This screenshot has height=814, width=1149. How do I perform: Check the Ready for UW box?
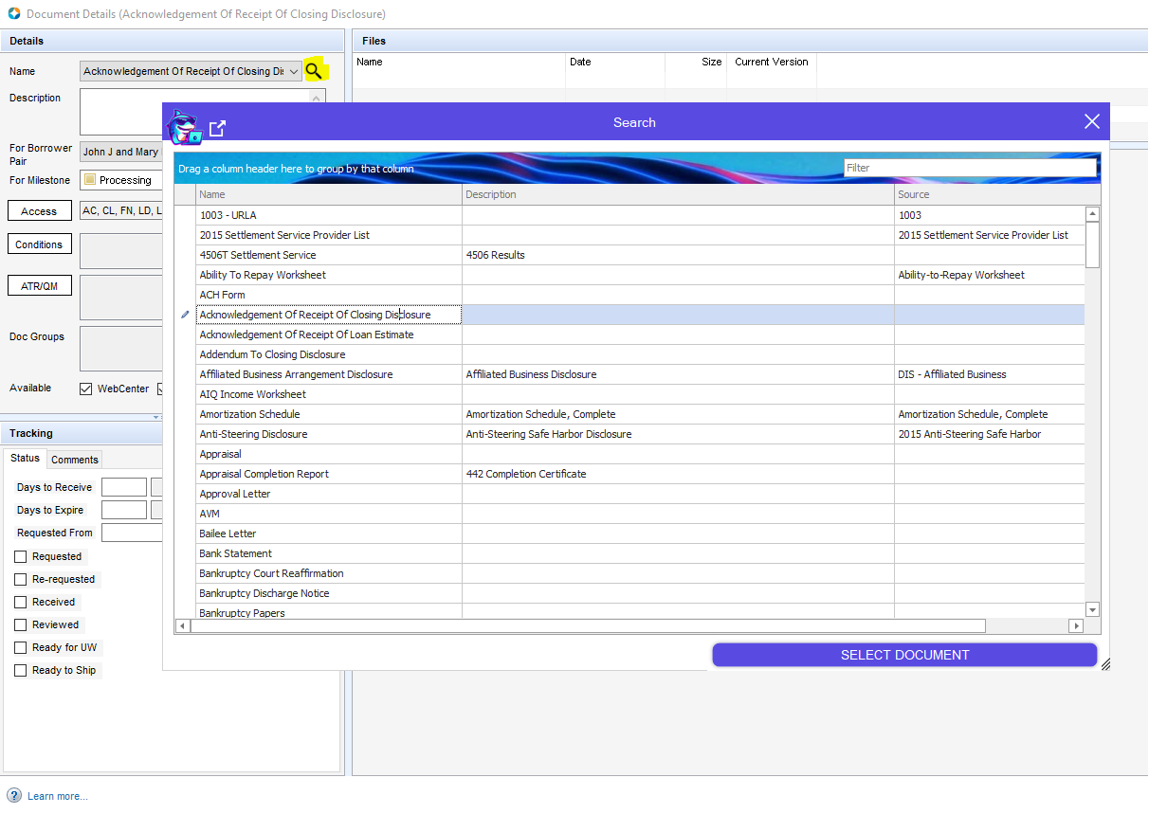21,647
